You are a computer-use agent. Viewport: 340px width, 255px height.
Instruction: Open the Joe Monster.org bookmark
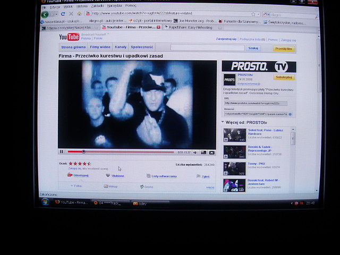pyautogui.click(x=195, y=21)
